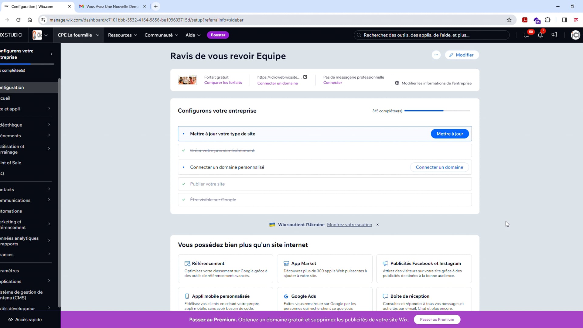
Task: Open the browser extensions puzzle icon
Action: [x=548, y=20]
